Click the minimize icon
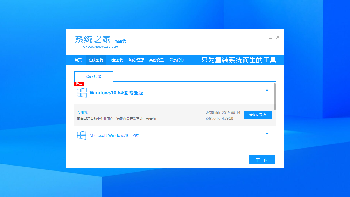 coord(270,38)
